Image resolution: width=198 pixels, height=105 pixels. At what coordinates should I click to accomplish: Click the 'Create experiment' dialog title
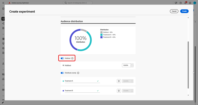(x=22, y=12)
